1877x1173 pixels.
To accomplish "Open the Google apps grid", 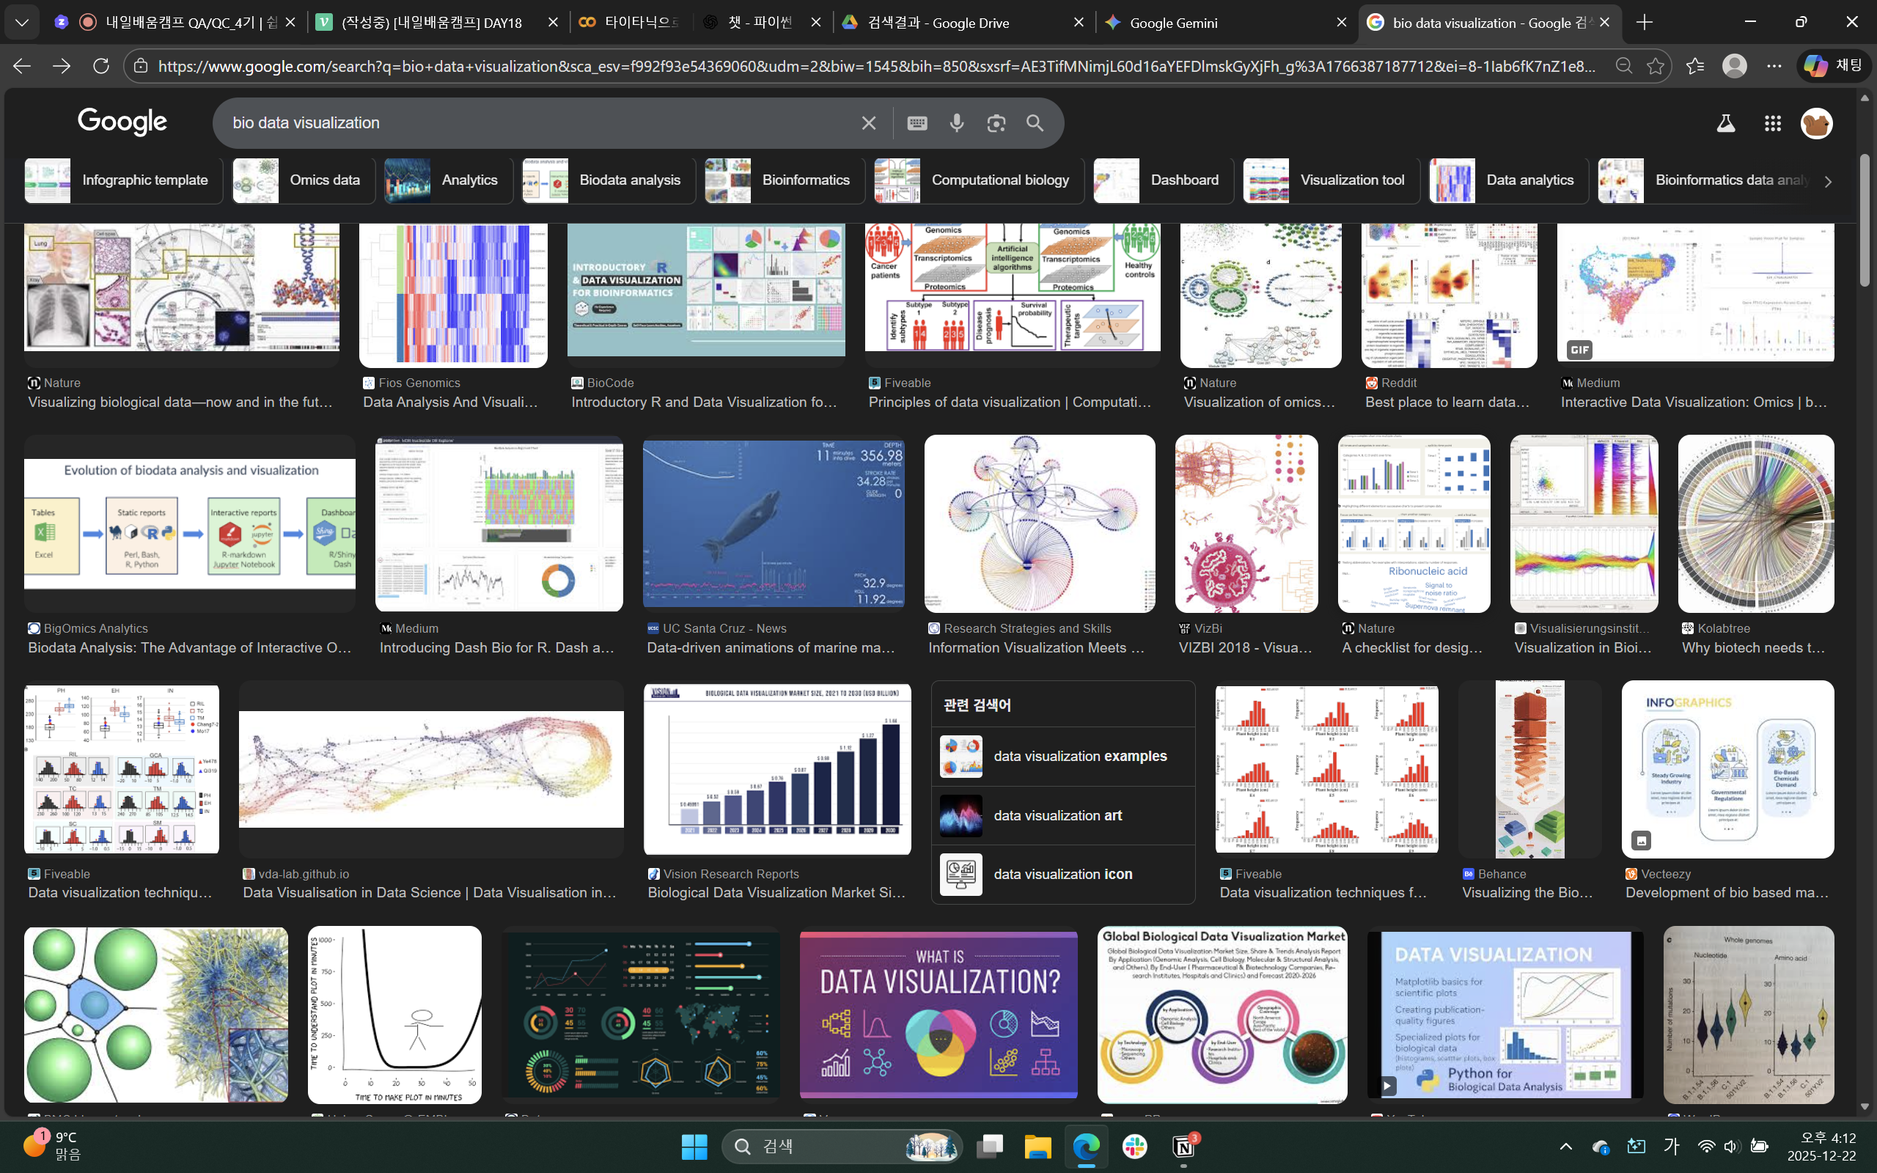I will (1772, 123).
